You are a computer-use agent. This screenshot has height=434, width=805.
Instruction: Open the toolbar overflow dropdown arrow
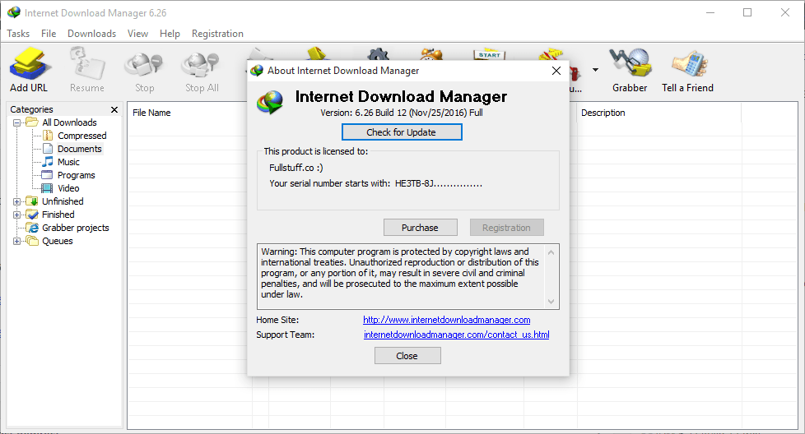click(x=595, y=70)
